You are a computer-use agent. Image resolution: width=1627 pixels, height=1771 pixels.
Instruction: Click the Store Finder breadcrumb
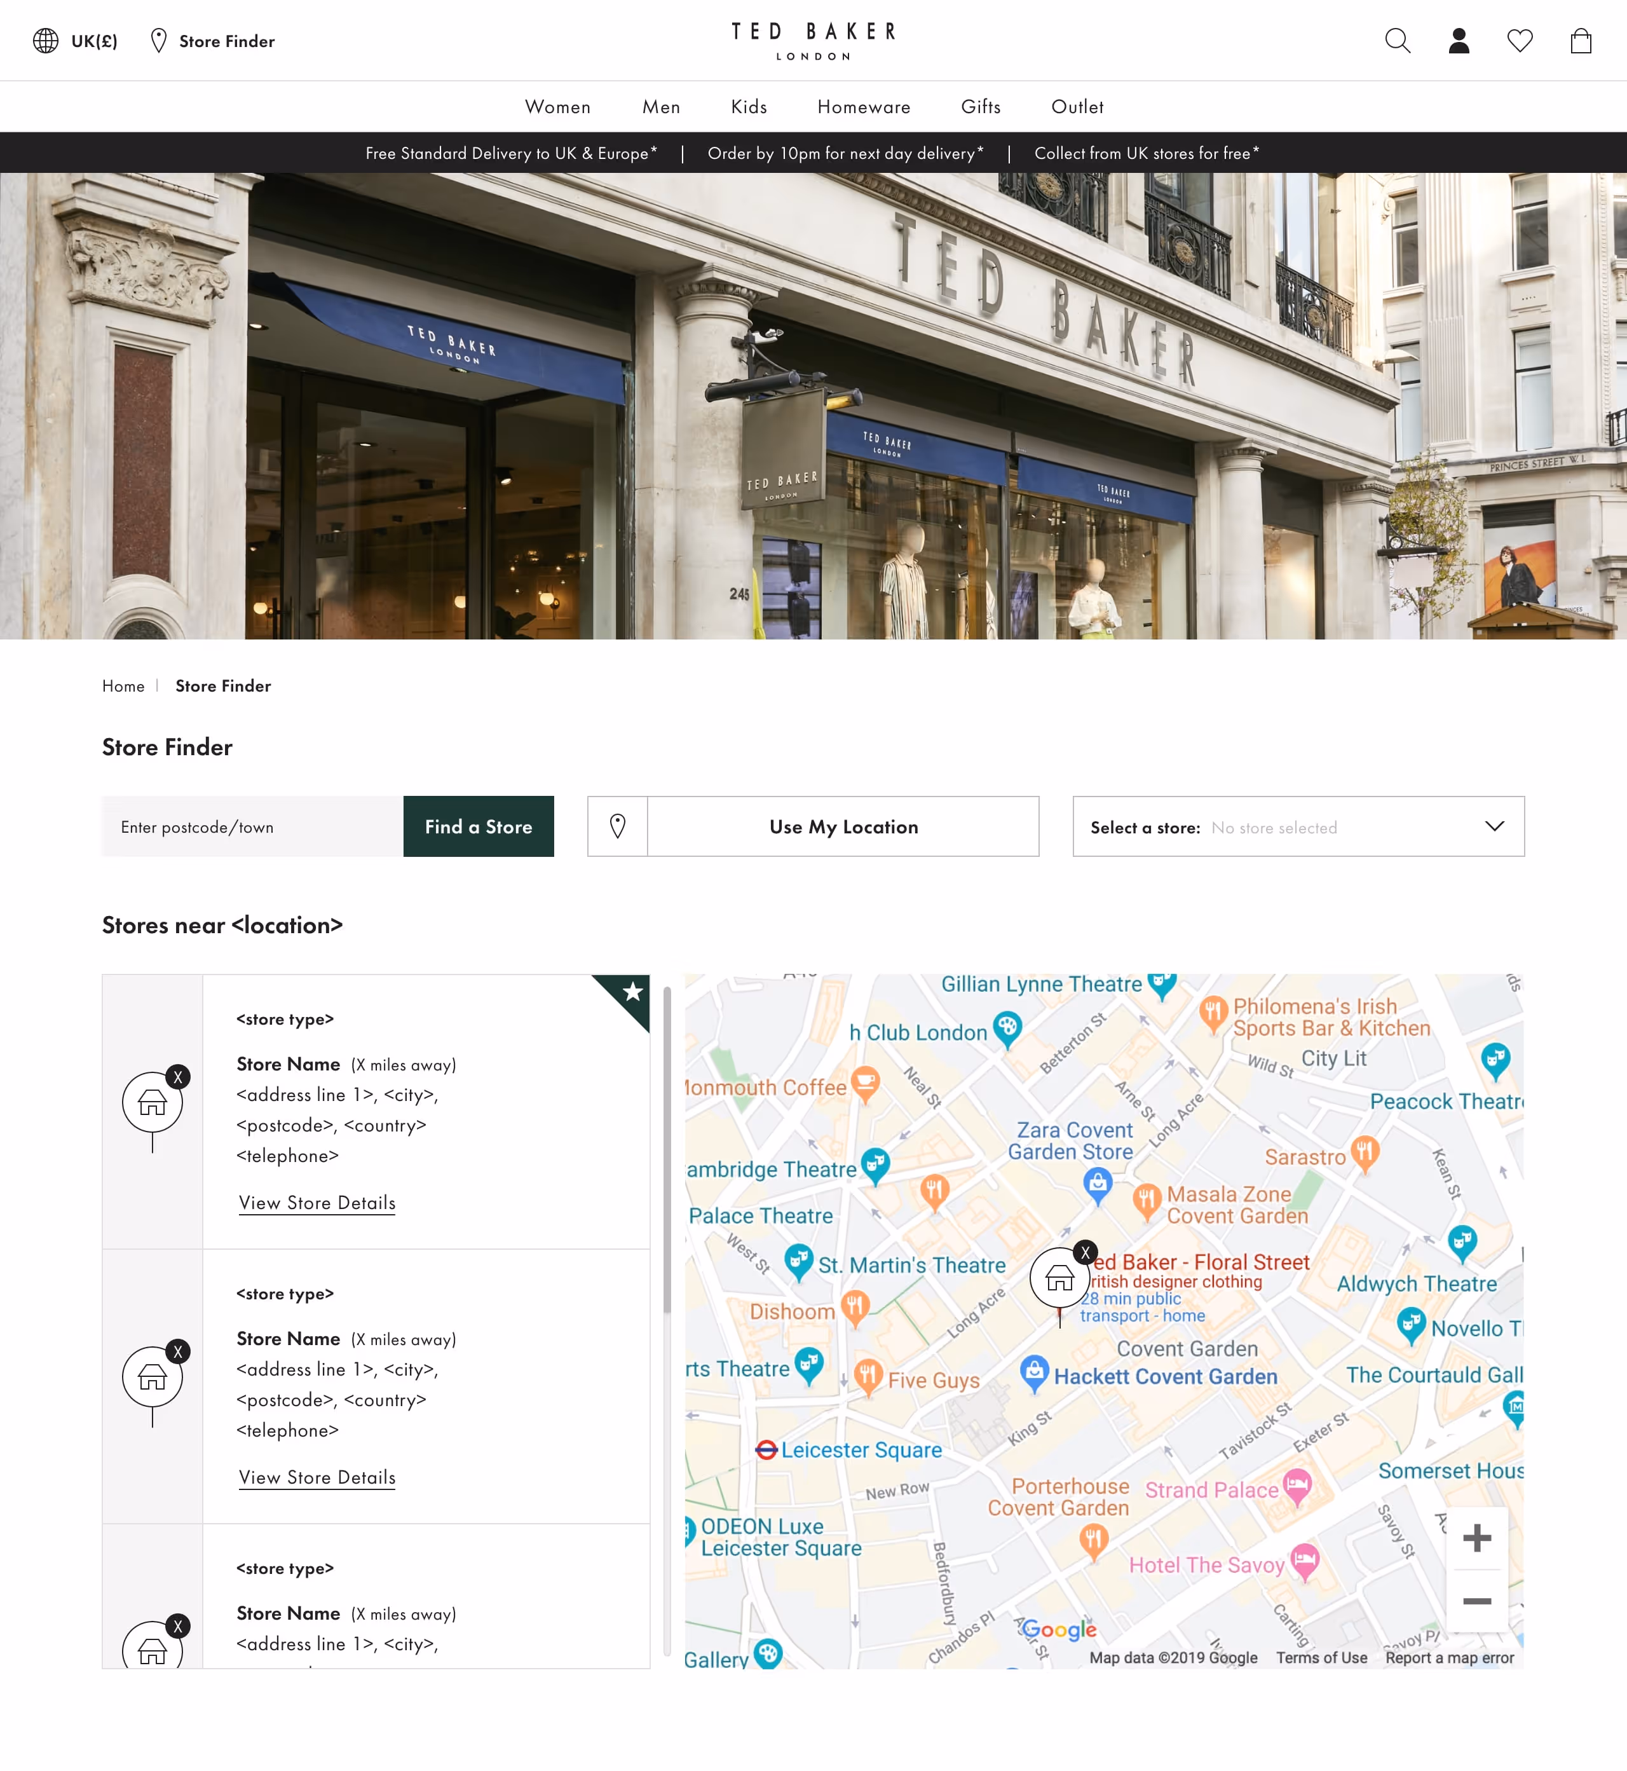coord(222,686)
